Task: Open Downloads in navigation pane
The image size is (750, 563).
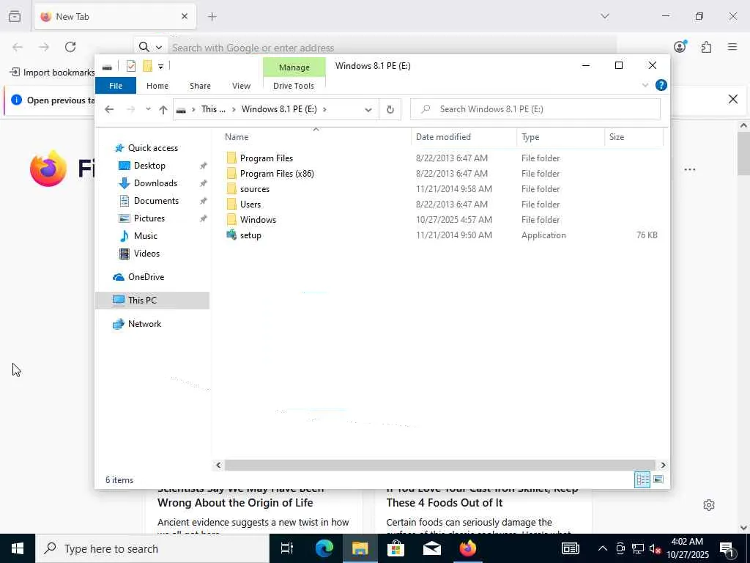Action: click(x=155, y=183)
